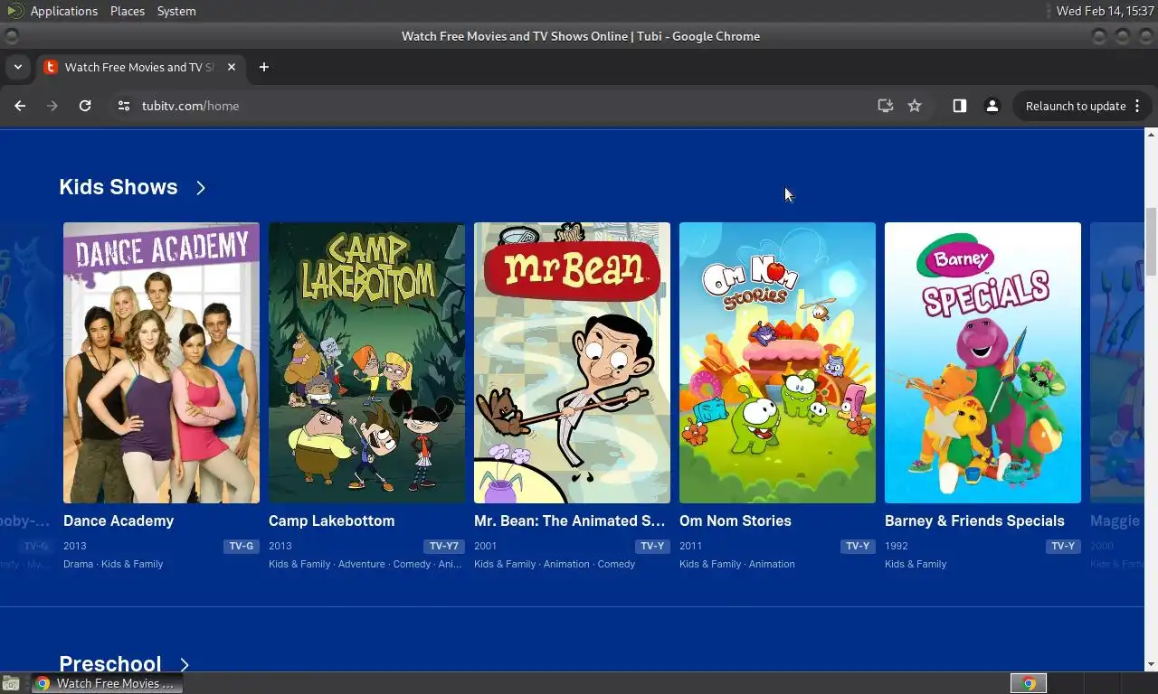This screenshot has width=1158, height=694.
Task: Click the show desktop icon in taskbar
Action: [11, 683]
